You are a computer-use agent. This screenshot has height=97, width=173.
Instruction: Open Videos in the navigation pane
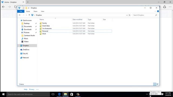pos(26,41)
